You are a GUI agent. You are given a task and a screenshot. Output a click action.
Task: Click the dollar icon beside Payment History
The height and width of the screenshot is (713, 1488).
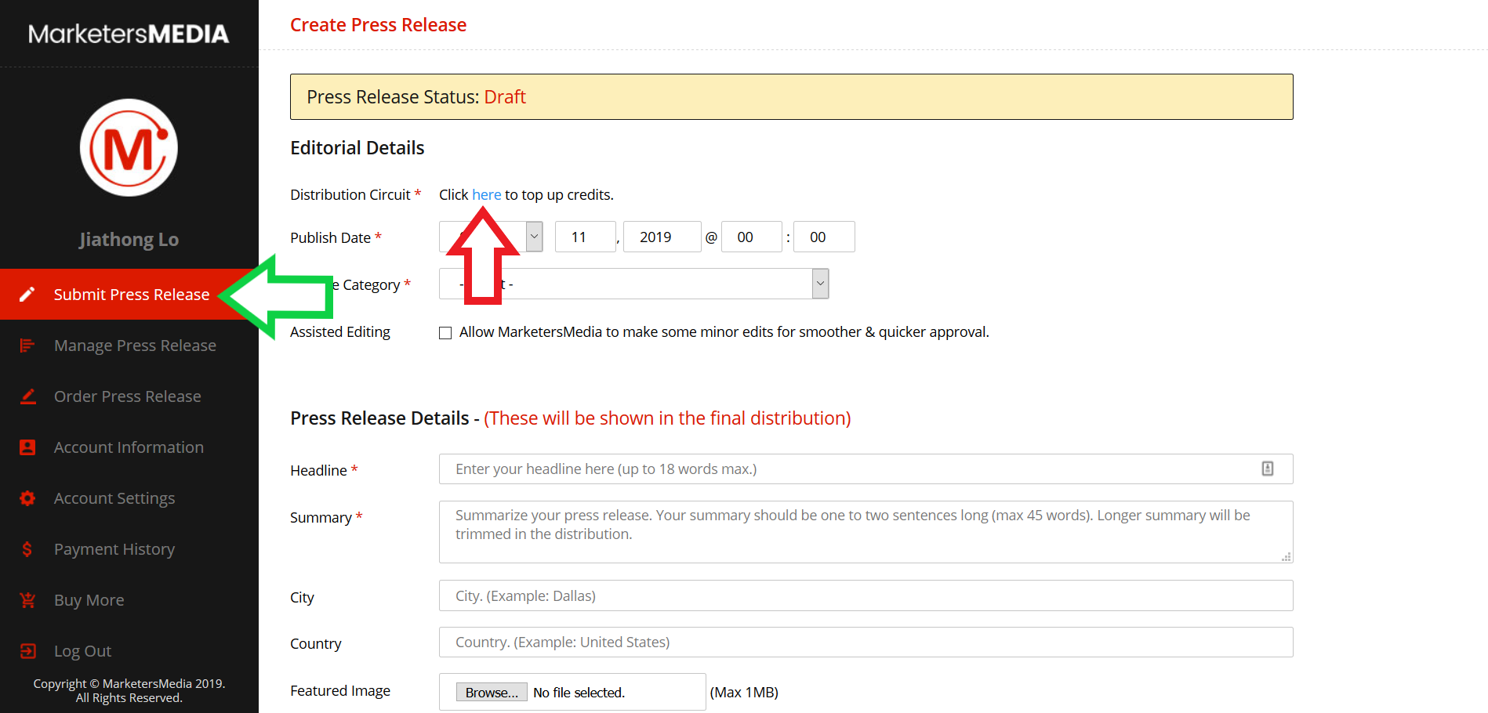coord(27,549)
